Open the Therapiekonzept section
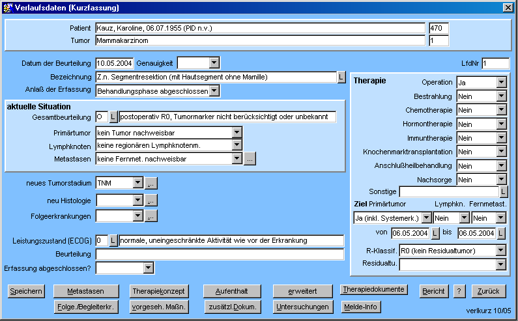Image resolution: width=518 pixels, height=321 pixels. [158, 291]
